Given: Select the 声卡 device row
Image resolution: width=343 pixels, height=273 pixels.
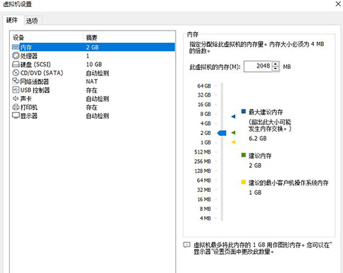Looking at the screenshot, I should click(x=93, y=99).
